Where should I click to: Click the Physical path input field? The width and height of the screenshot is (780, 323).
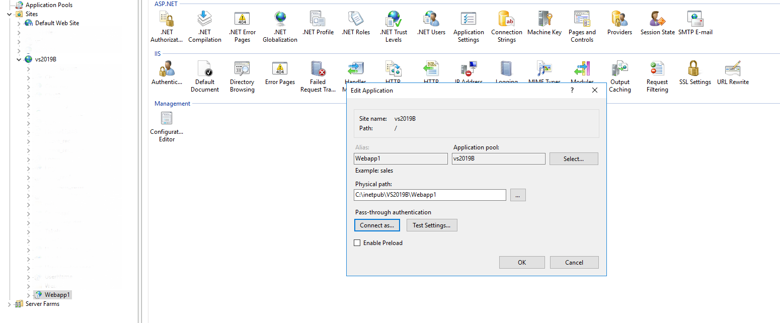click(430, 195)
